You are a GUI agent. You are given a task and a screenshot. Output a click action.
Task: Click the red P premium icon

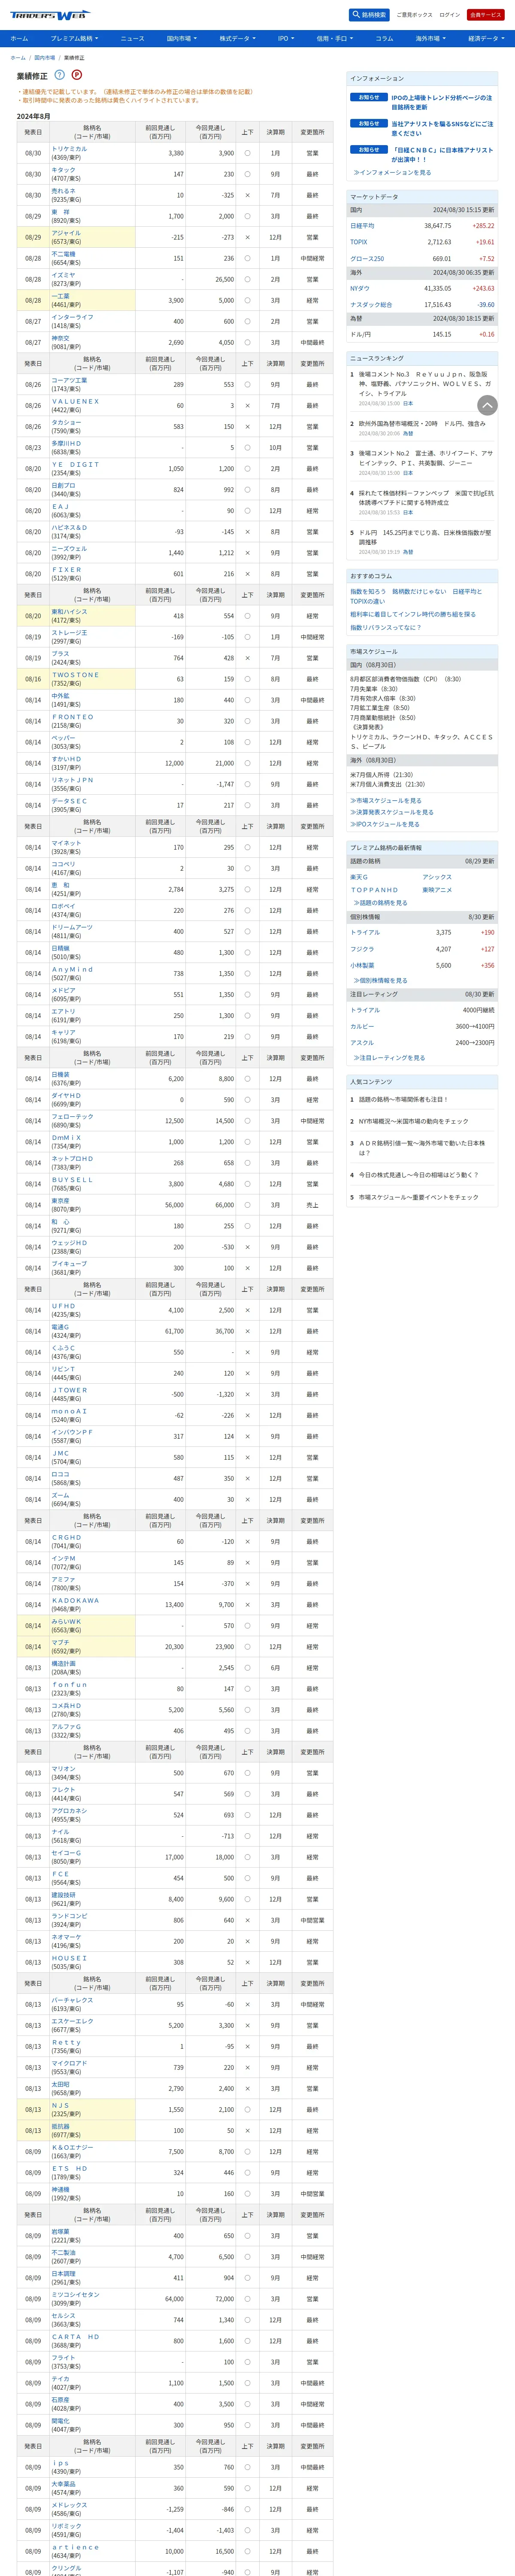coord(77,75)
